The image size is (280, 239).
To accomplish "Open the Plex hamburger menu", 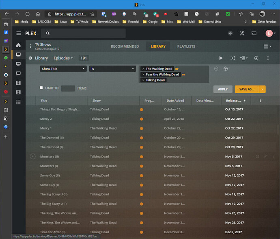I will [x=19, y=33].
